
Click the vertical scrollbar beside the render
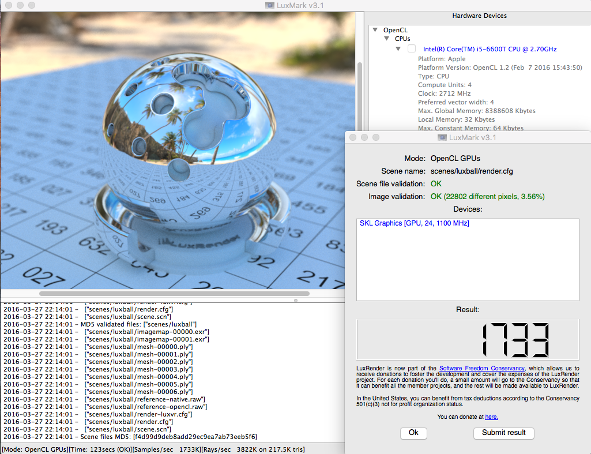pyautogui.click(x=360, y=96)
